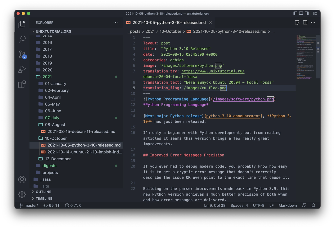This screenshot has width=335, height=228.
Task: Click 10-October in the breadcrumb
Action: point(170,31)
